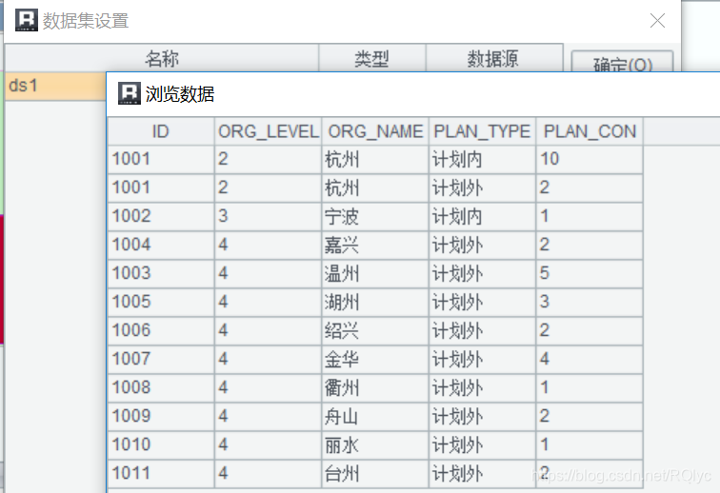Click the 数据集设置 window app icon
This screenshot has width=720, height=493.
coord(27,20)
